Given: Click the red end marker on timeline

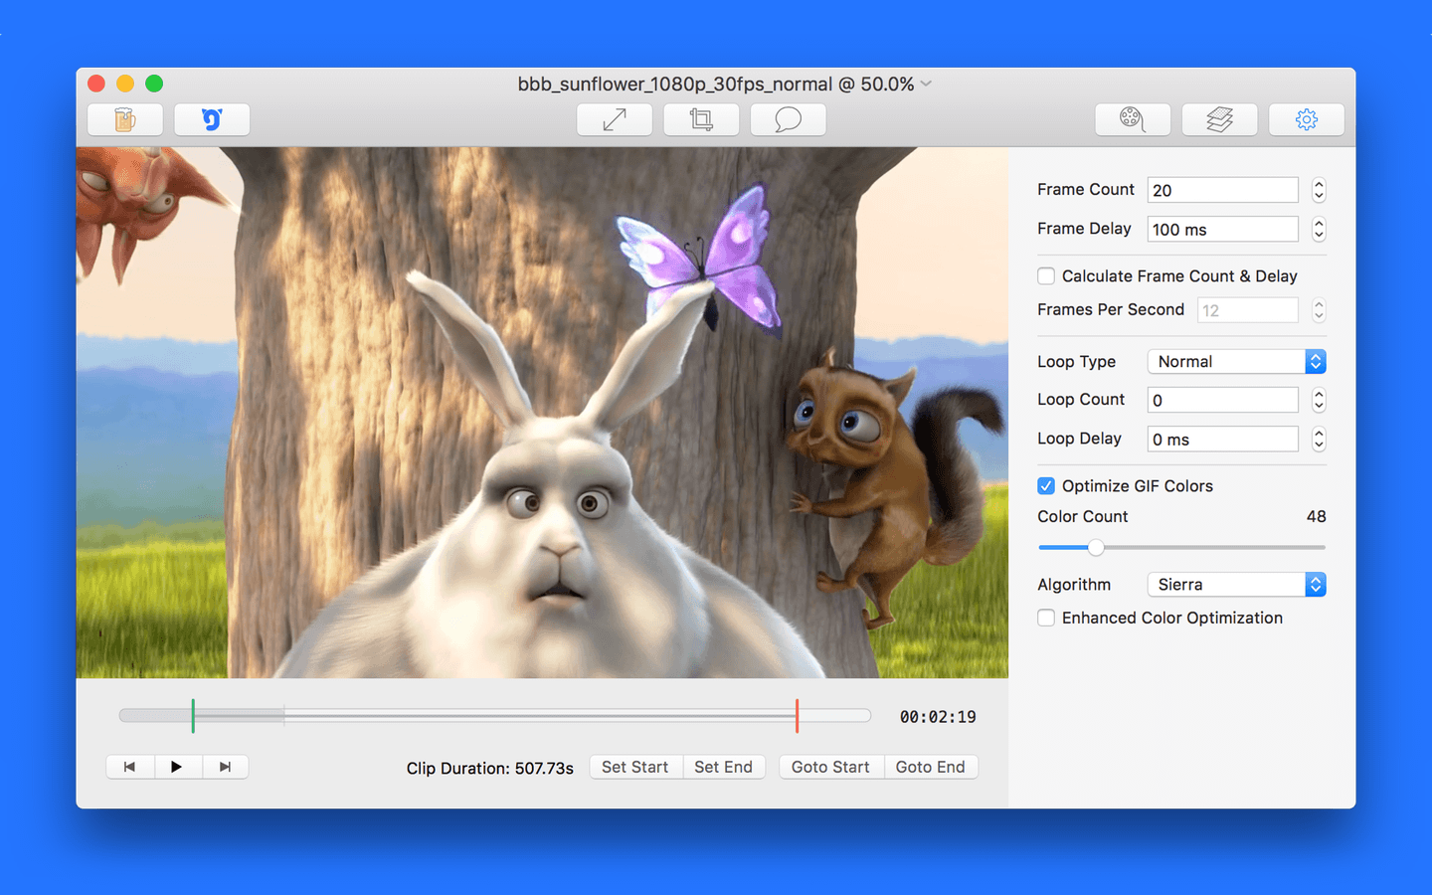Looking at the screenshot, I should (x=797, y=716).
